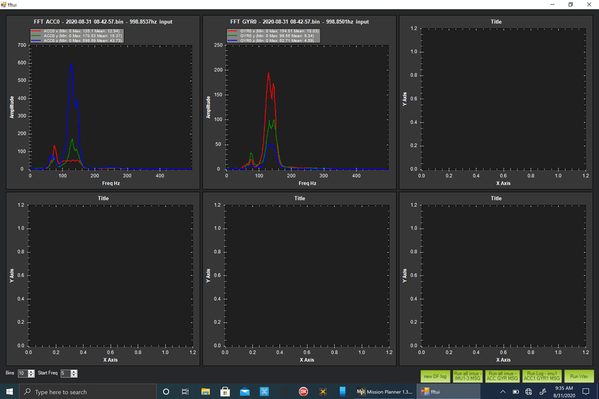The height and width of the screenshot is (399, 599).
Task: Open Microsoft Store taskbar icon
Action: coord(225,391)
